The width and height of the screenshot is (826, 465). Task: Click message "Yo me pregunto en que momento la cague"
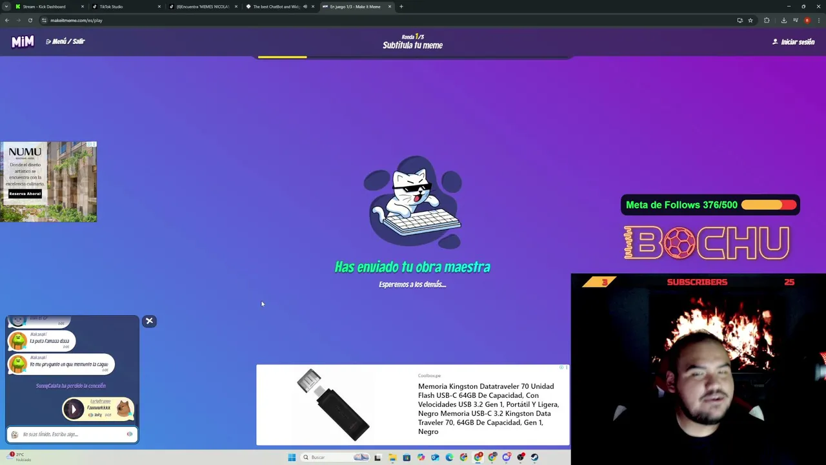69,364
